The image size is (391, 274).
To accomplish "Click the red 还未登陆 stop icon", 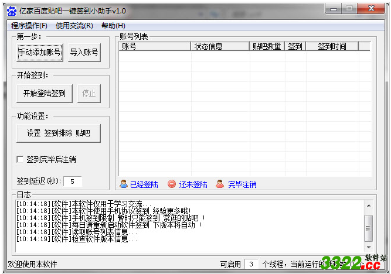I will coord(172,184).
